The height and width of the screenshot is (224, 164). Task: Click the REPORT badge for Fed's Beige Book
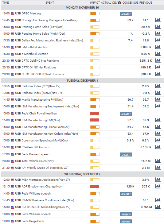pyautogui.click(x=126, y=222)
